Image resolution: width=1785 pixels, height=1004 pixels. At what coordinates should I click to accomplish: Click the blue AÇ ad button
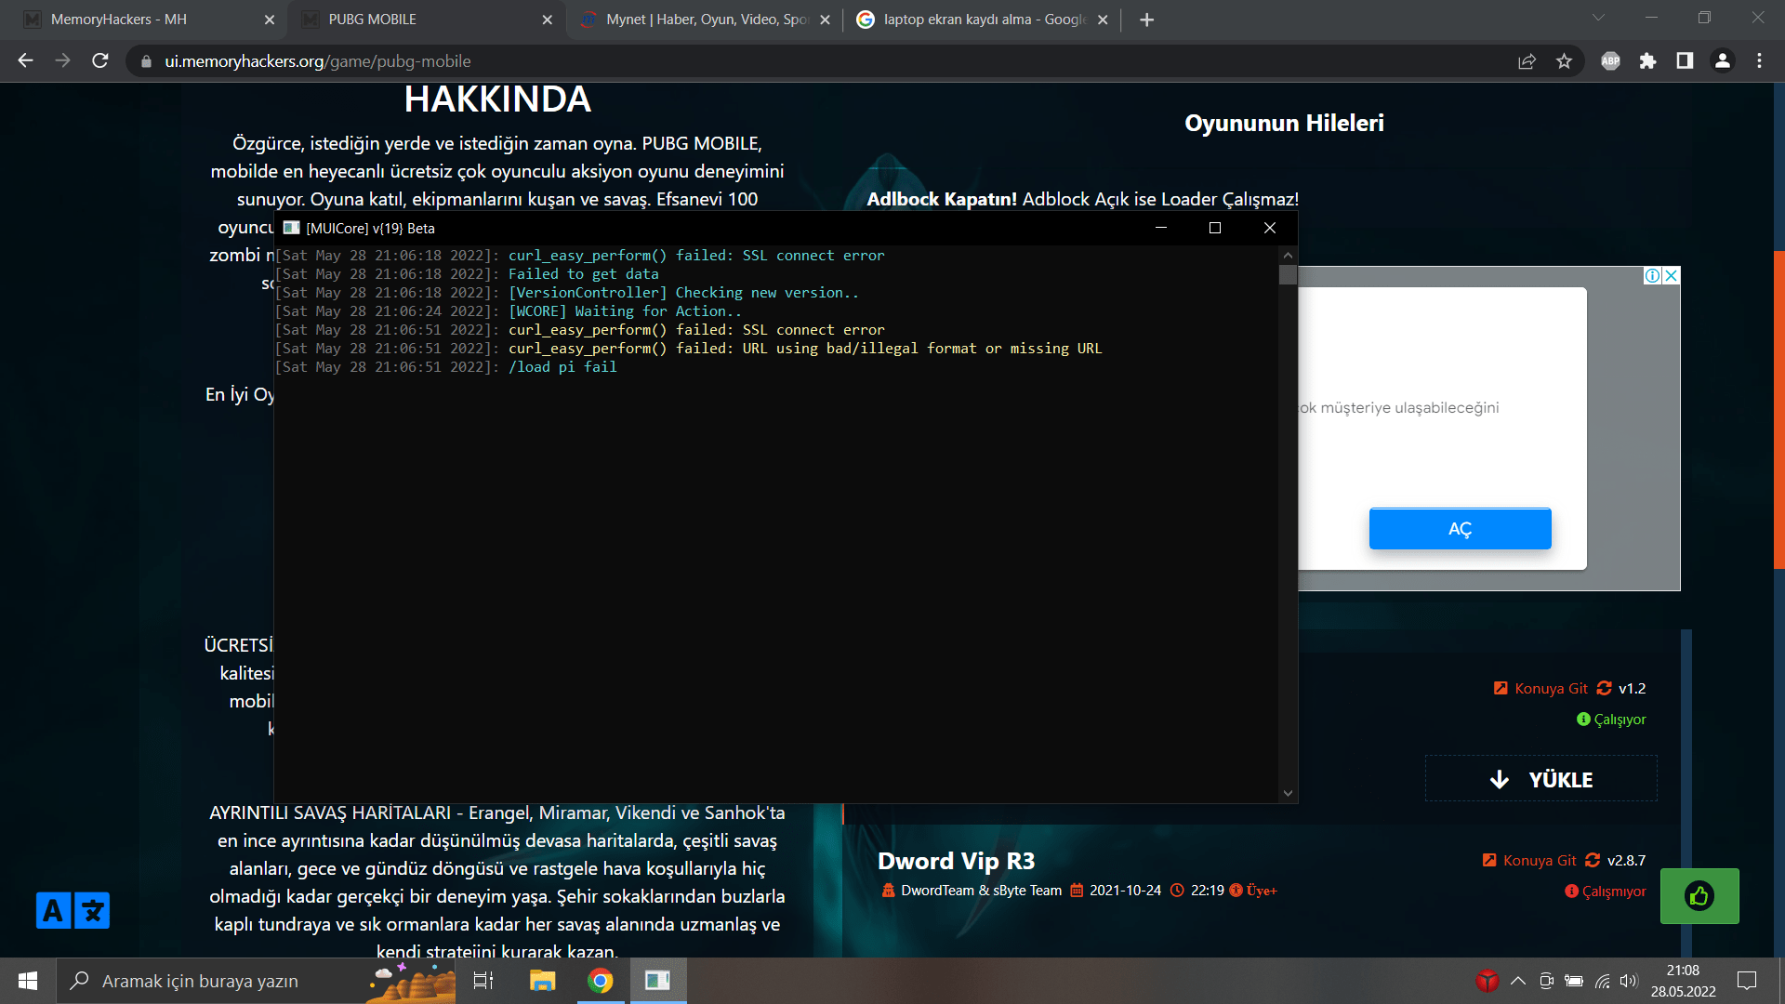(1460, 529)
